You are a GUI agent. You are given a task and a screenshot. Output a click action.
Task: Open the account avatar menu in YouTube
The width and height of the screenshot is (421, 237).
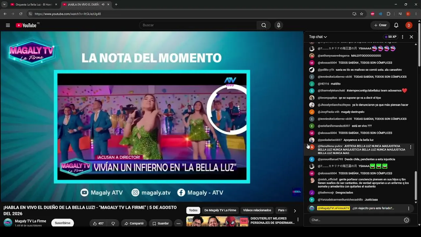click(409, 25)
